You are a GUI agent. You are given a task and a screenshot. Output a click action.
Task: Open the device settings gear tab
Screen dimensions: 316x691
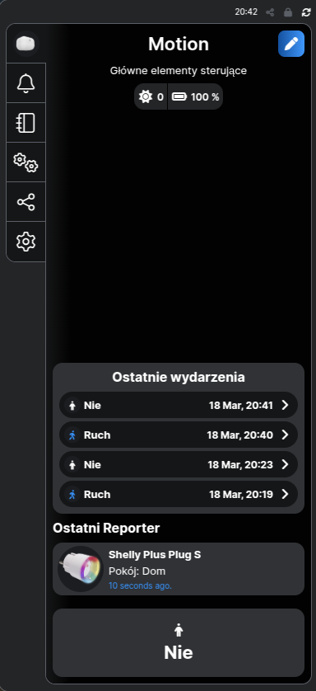26,242
